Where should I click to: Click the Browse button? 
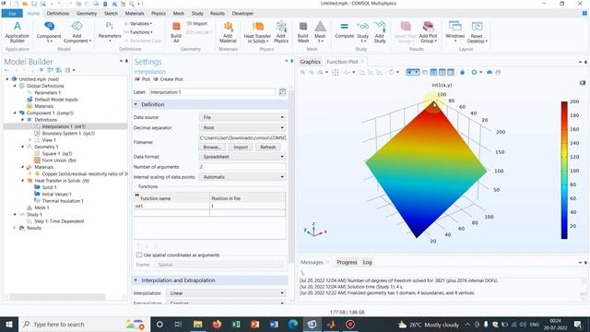(x=212, y=148)
